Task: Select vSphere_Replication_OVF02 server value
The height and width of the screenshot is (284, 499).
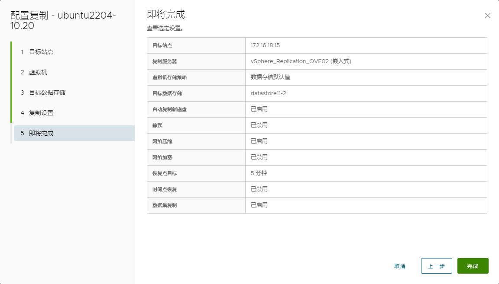Action: [301, 61]
